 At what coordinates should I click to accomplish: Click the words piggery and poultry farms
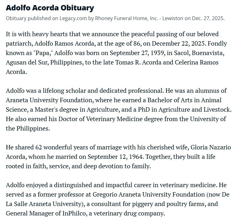163,204
